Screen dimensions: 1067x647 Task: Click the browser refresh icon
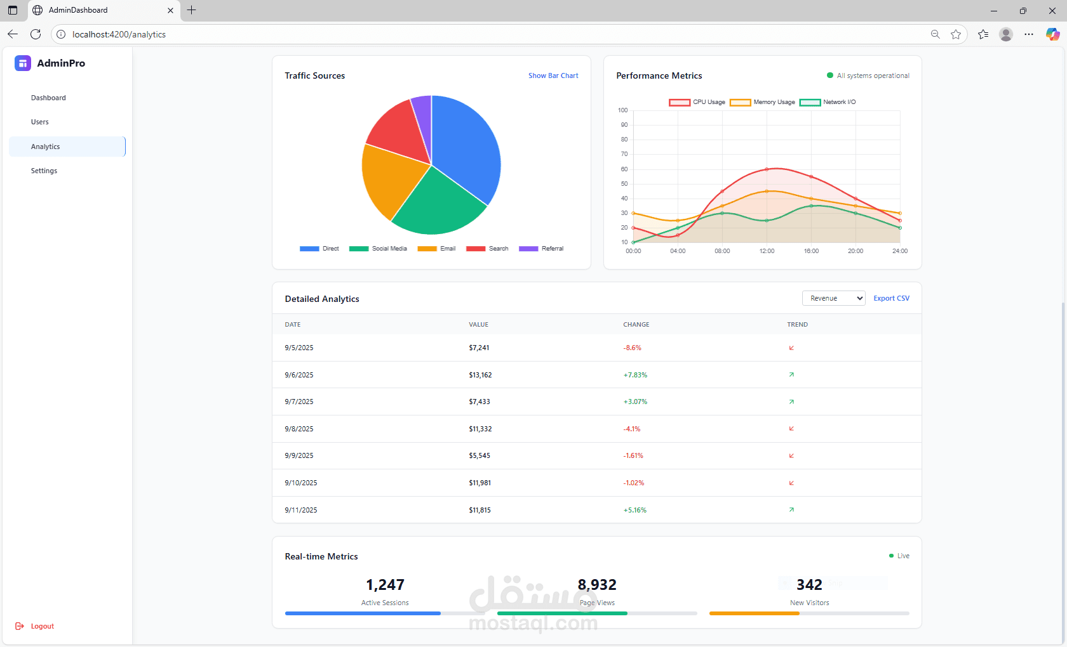pos(36,34)
